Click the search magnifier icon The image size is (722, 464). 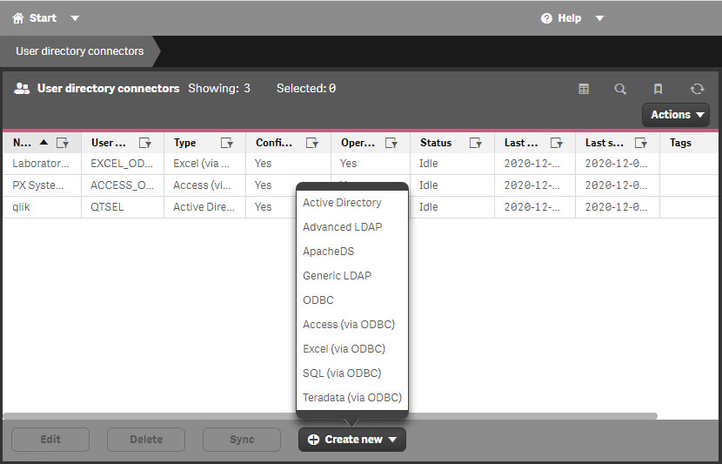tap(620, 89)
